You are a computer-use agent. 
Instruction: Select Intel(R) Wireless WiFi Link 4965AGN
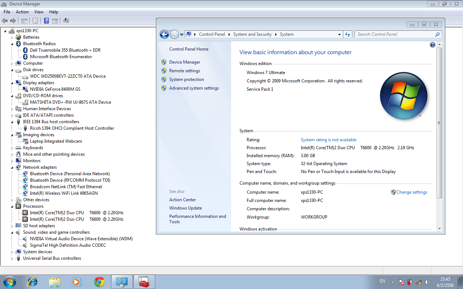pos(64,193)
